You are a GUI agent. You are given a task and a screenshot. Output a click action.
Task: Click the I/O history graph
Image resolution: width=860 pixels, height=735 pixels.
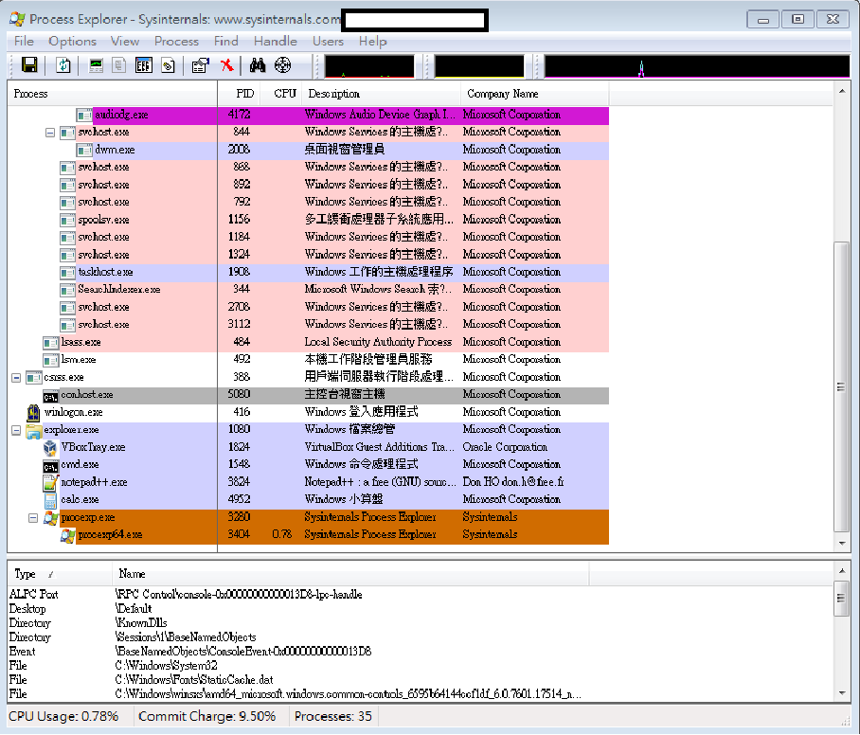point(696,66)
